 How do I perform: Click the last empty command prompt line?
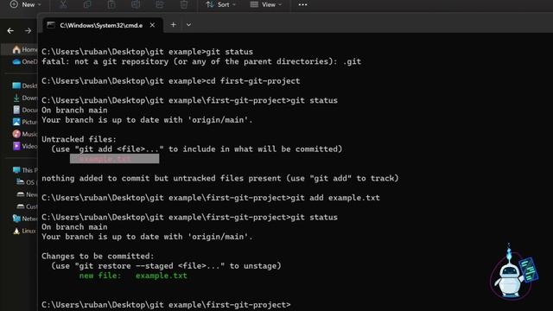(x=166, y=305)
